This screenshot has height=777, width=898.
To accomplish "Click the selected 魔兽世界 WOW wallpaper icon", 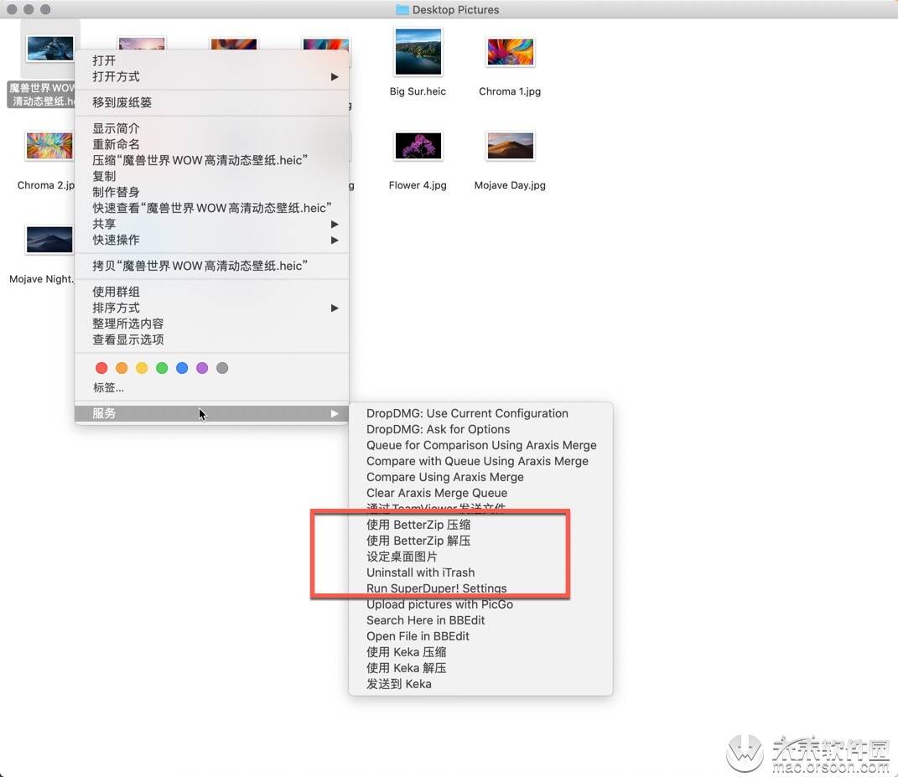I will (x=49, y=48).
